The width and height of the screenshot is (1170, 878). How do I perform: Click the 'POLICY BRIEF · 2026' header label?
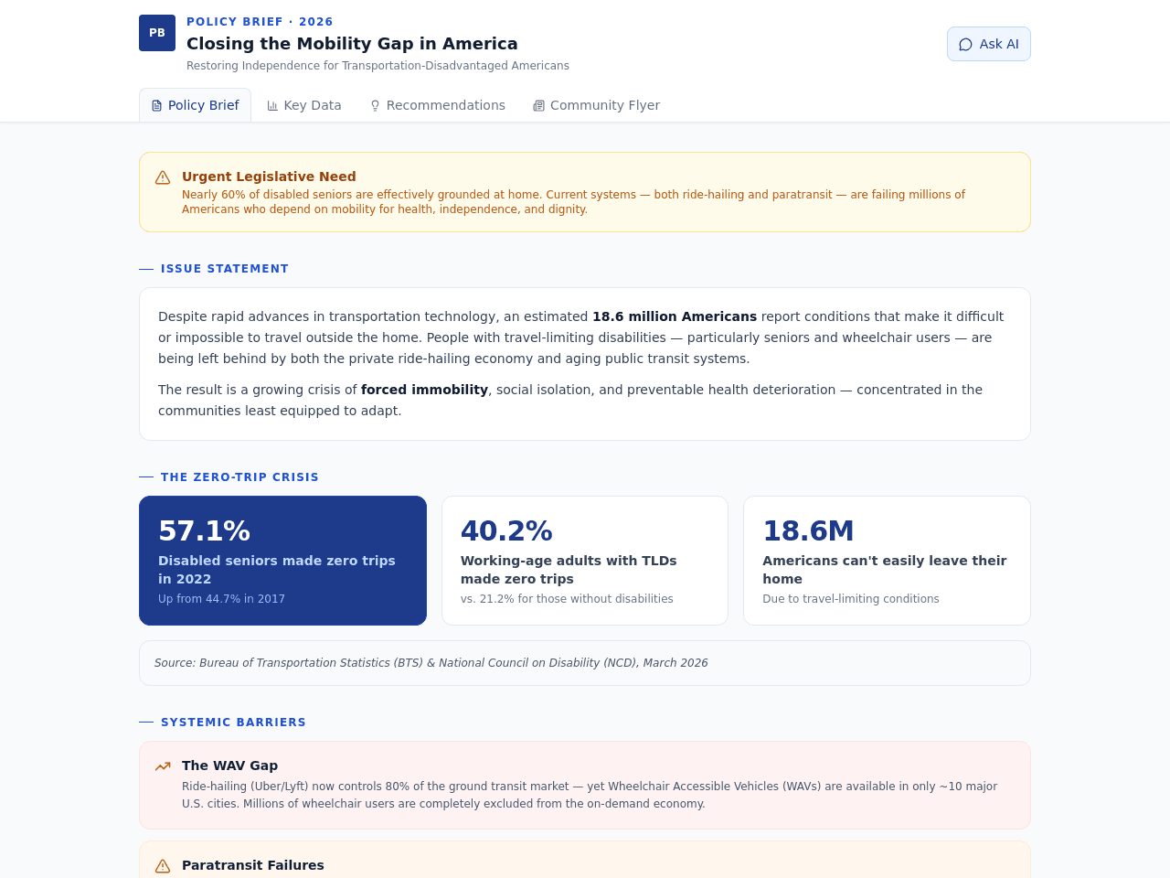point(260,22)
